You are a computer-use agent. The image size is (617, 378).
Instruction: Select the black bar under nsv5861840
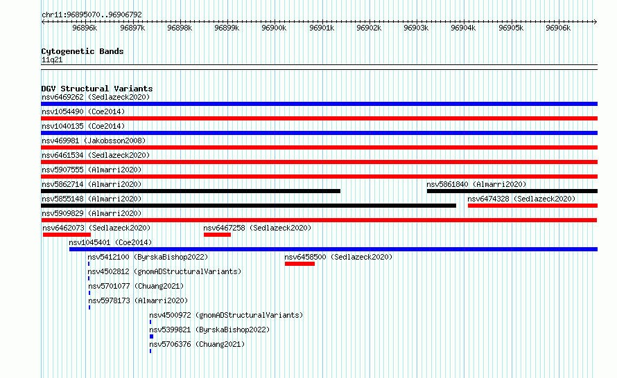(512, 191)
